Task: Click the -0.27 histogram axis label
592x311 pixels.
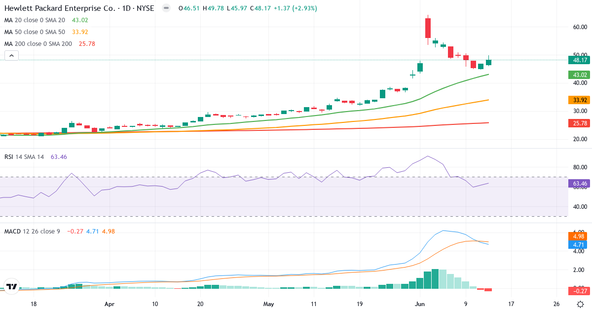Action: [578, 291]
